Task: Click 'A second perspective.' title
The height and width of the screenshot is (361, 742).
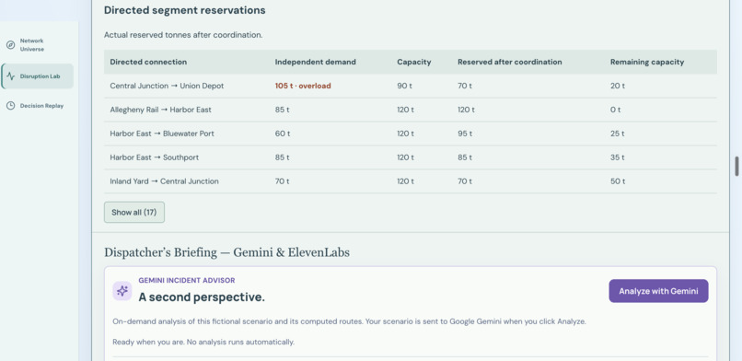Action: 202,297
